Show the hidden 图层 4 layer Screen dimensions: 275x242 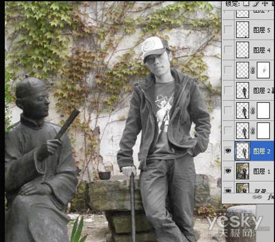[228, 50]
